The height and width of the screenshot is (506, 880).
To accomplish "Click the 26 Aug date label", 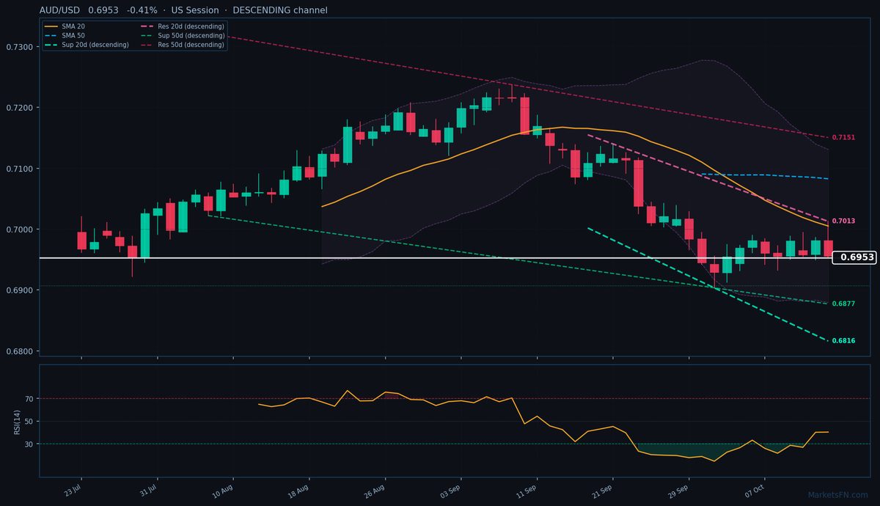I will (375, 491).
